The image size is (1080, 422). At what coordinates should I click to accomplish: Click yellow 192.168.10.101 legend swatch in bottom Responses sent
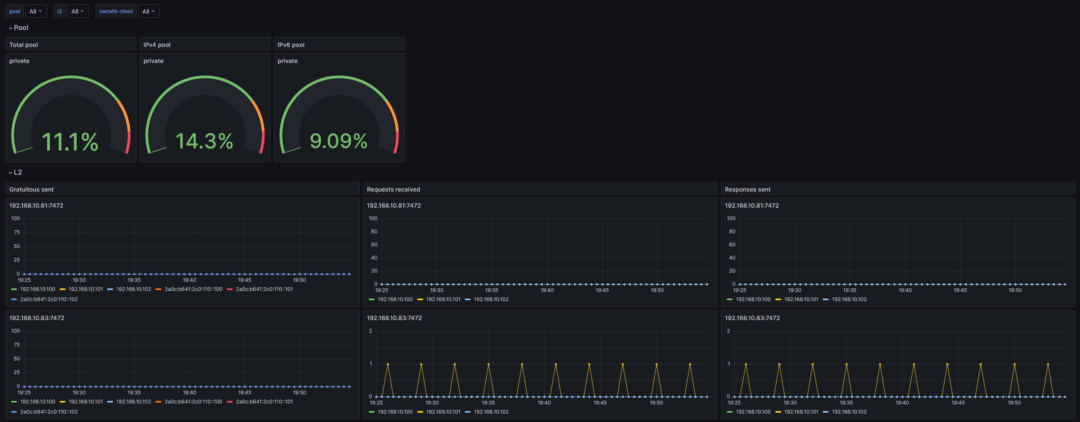point(778,412)
